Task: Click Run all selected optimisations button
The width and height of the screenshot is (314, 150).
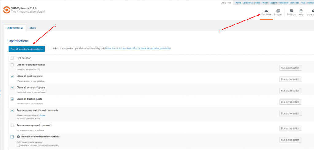Action: 27,49
